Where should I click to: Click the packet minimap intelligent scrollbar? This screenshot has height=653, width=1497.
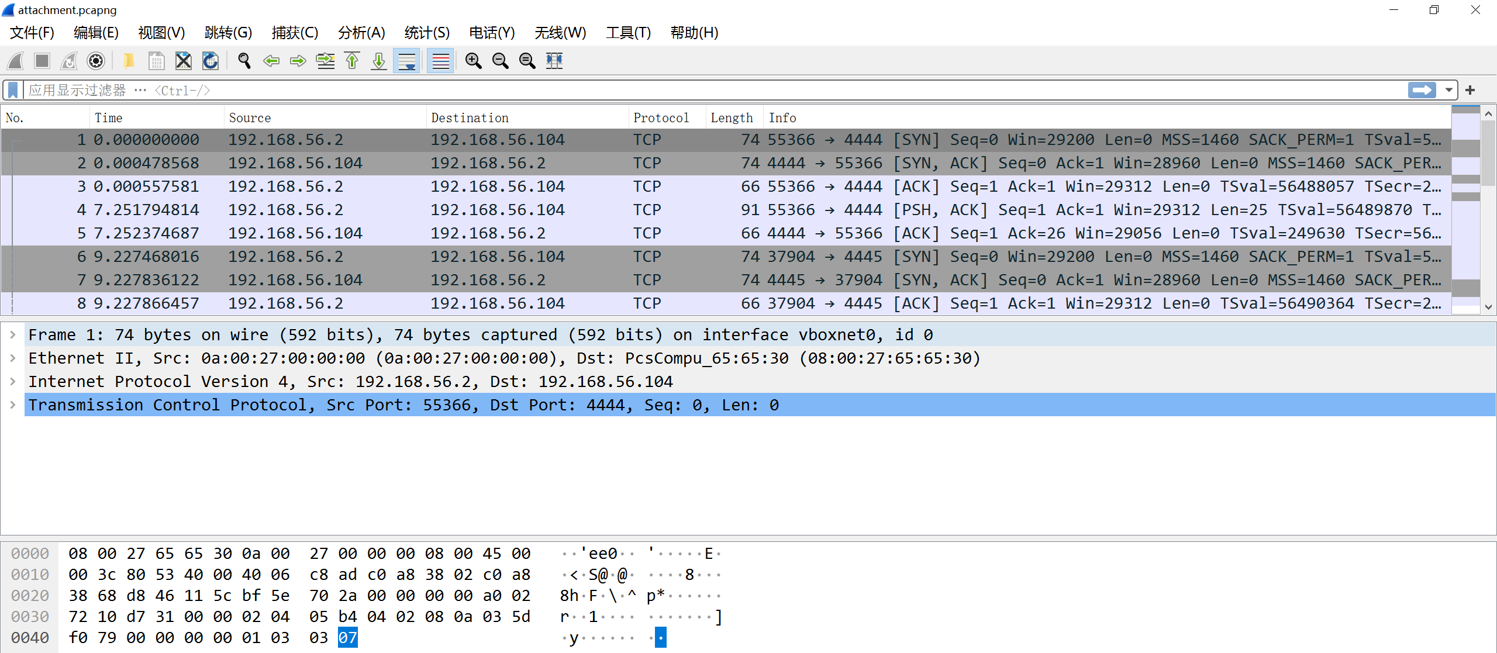point(1466,210)
